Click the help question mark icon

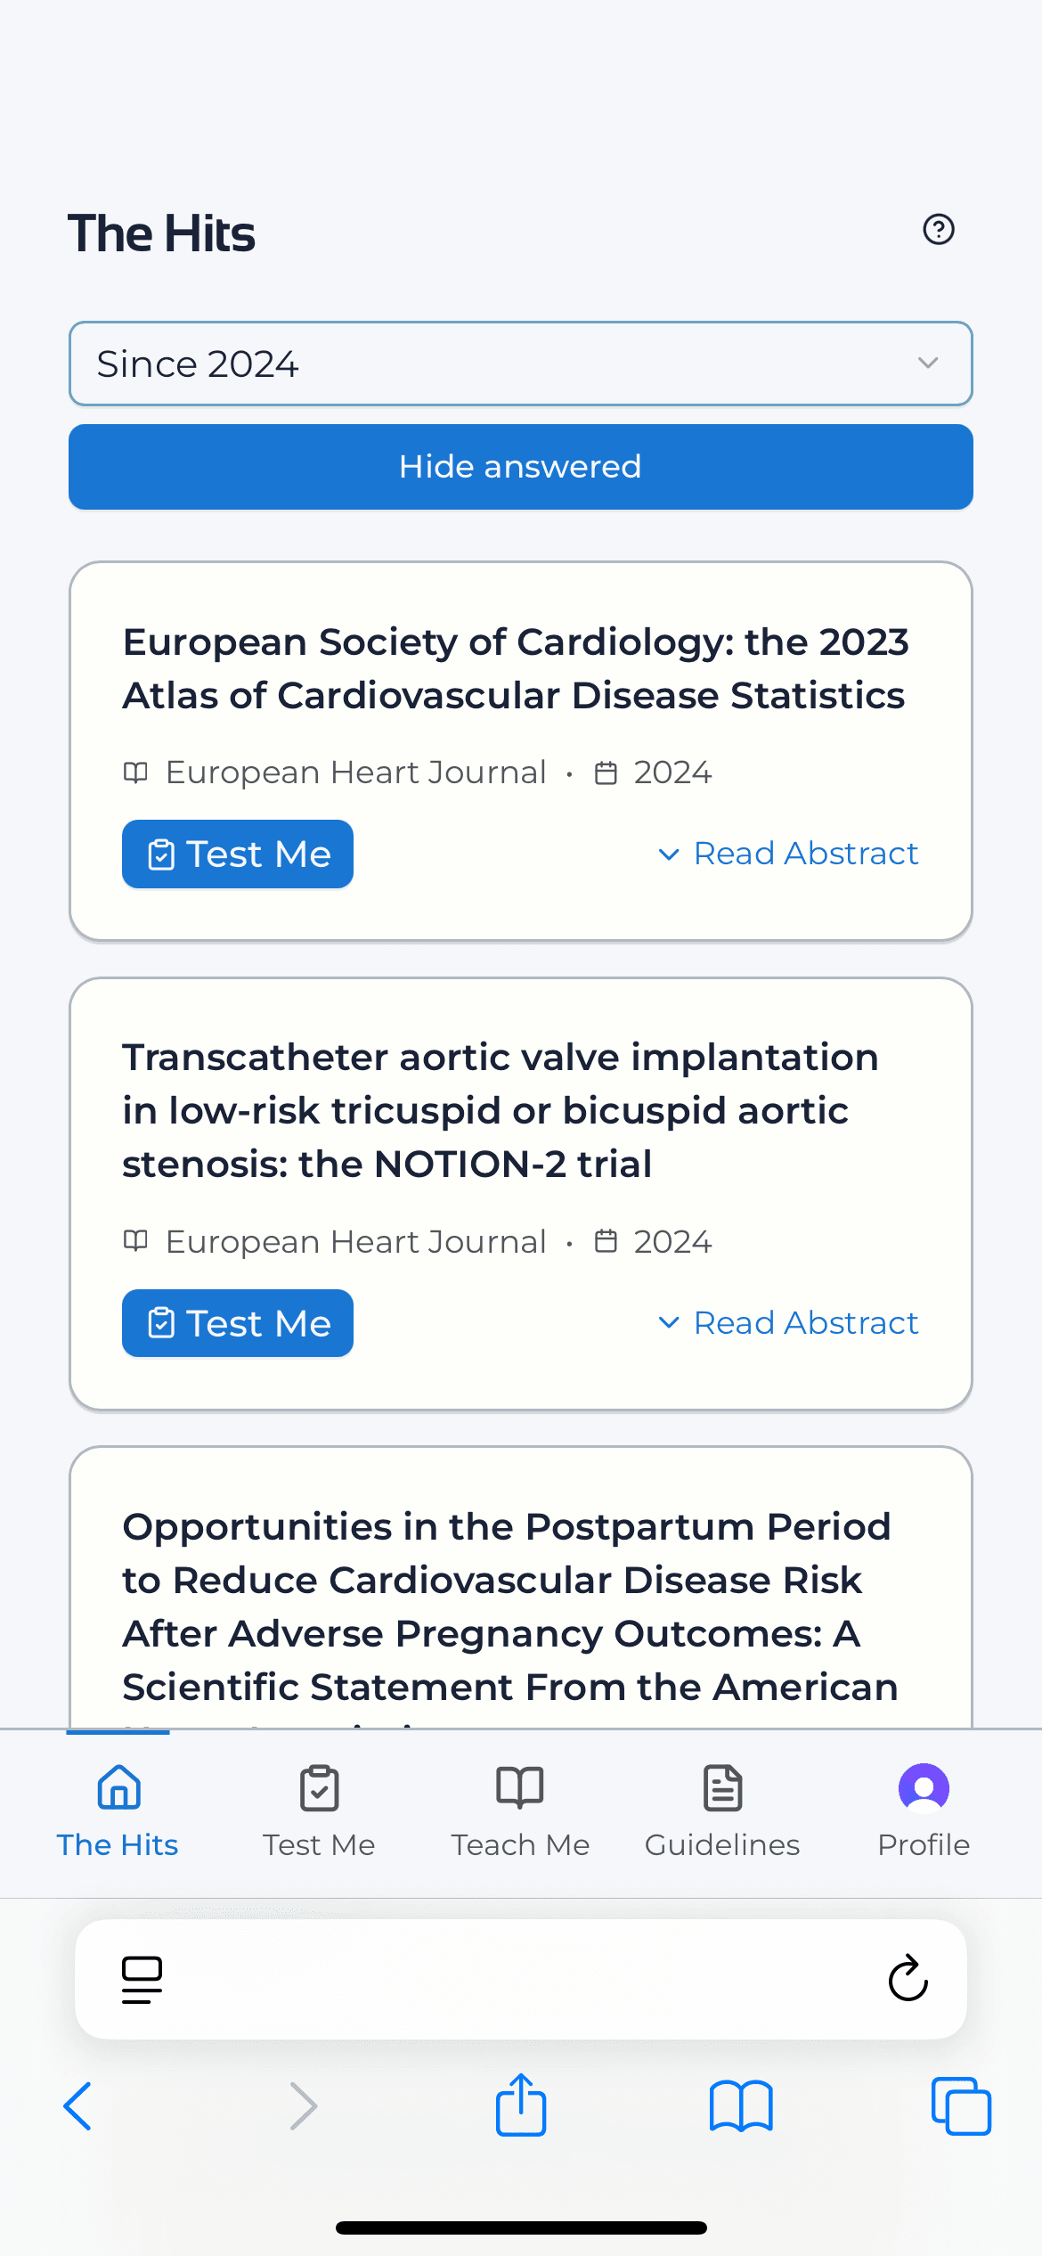(939, 230)
